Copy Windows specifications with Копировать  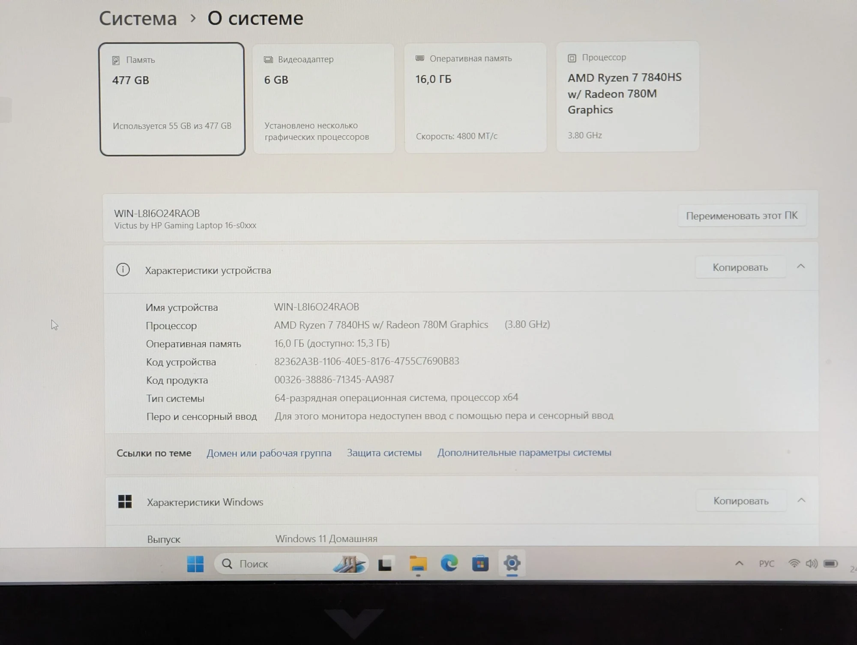click(741, 501)
